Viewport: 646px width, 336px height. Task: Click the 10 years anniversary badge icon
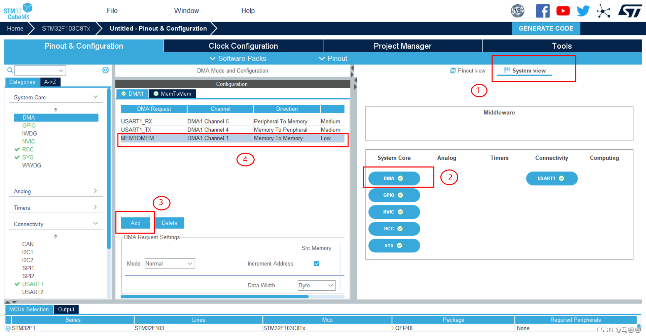[x=517, y=11]
